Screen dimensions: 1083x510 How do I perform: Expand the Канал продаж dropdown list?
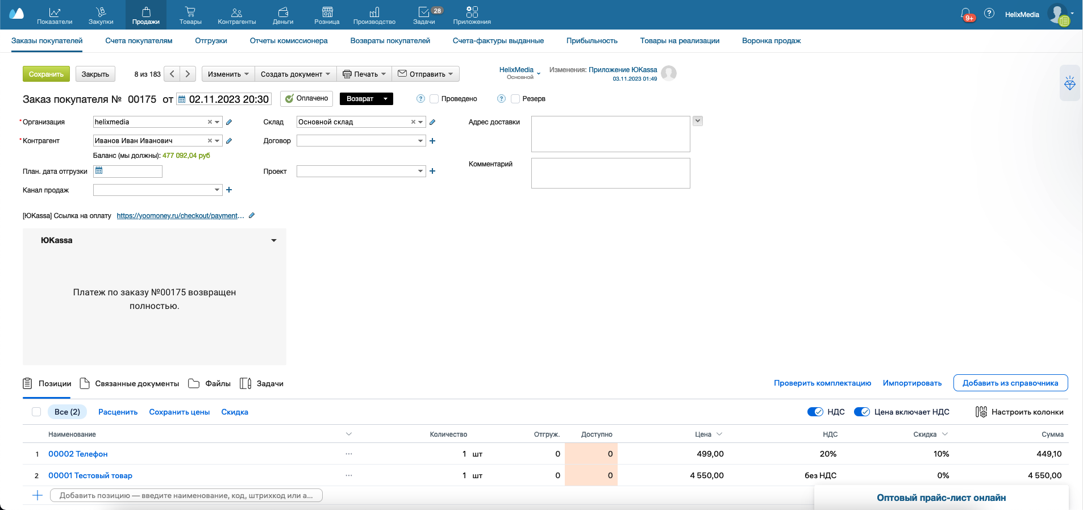click(x=217, y=190)
